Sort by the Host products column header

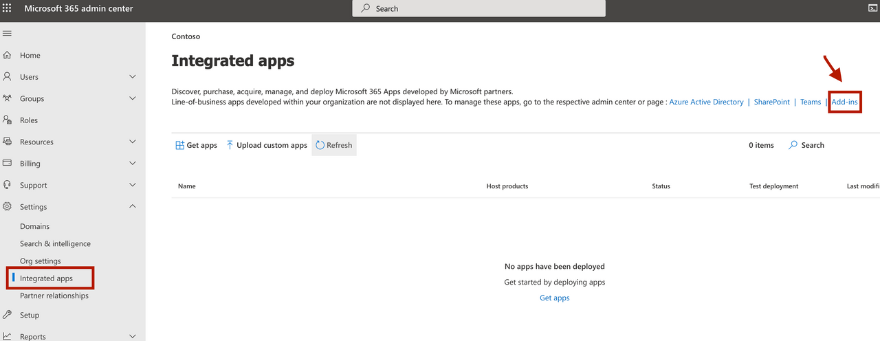507,186
